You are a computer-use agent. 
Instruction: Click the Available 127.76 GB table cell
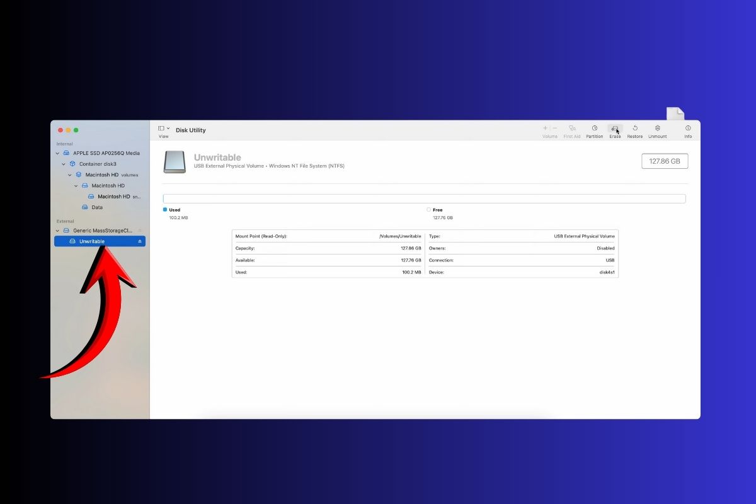(x=328, y=260)
